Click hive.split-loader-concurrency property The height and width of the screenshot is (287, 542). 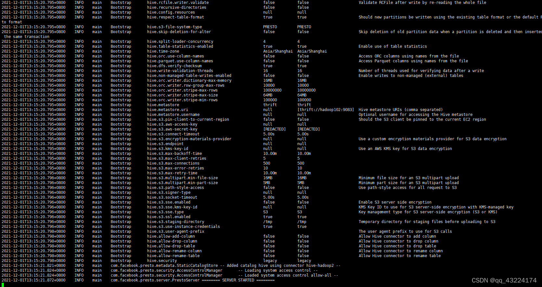coord(180,42)
